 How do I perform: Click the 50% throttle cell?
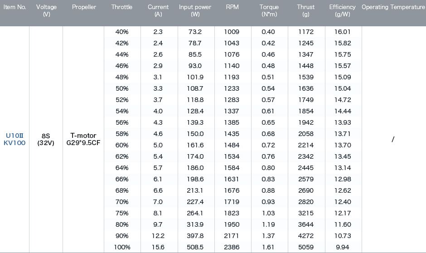click(x=122, y=88)
